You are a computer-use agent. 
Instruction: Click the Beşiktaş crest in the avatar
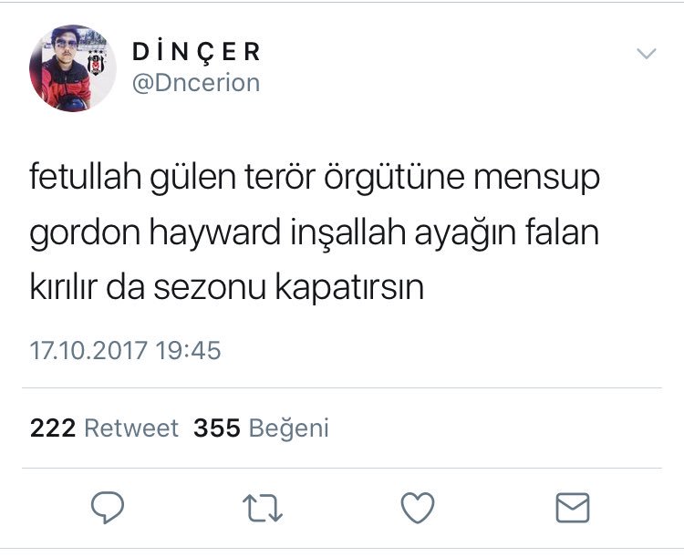click(x=96, y=63)
